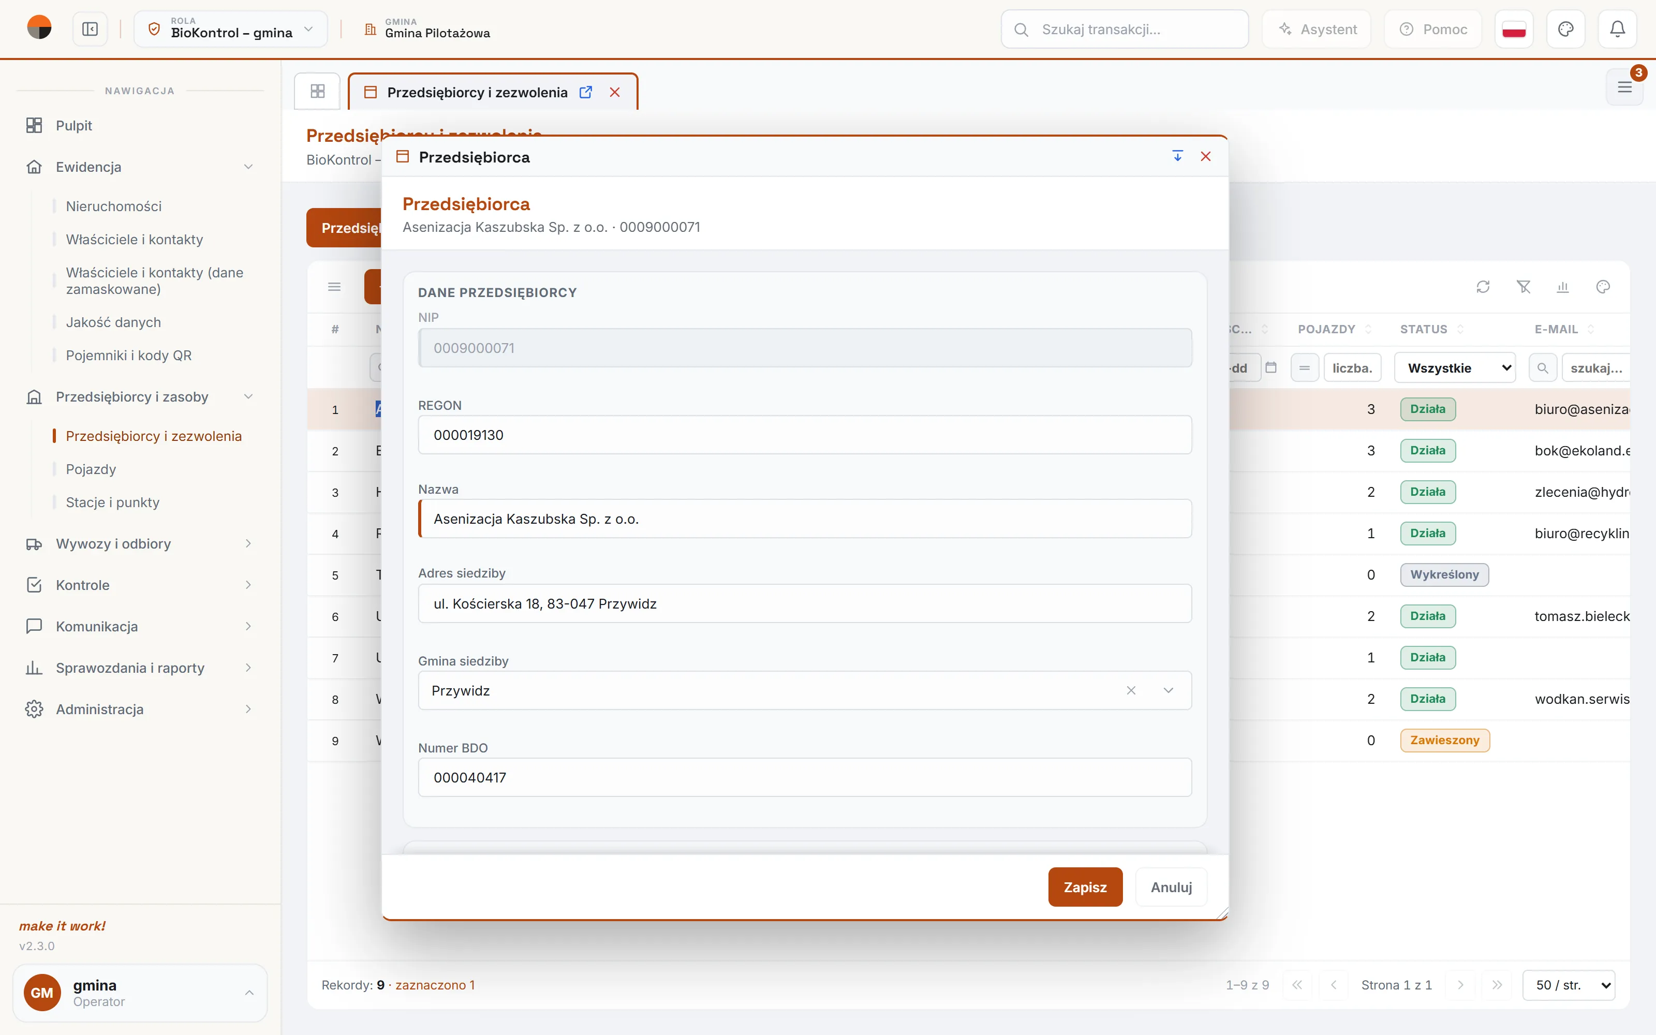The image size is (1656, 1035).
Task: Switch language with the Polish flag
Action: point(1514,29)
